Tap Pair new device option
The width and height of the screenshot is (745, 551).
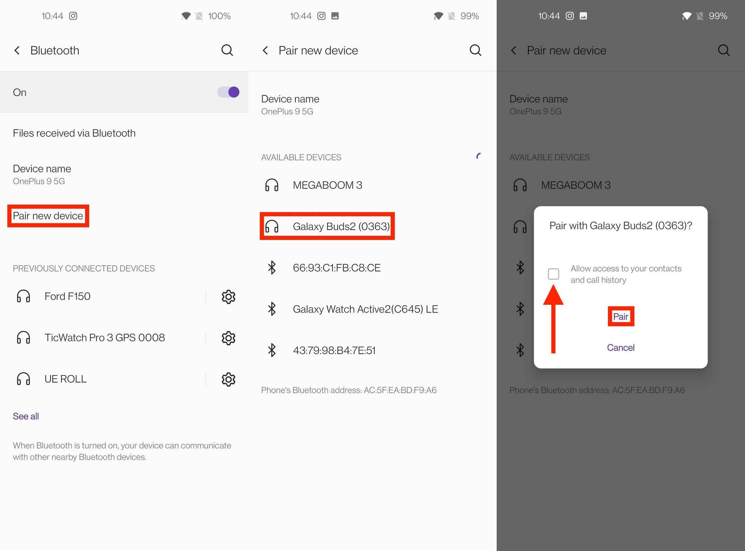(48, 216)
